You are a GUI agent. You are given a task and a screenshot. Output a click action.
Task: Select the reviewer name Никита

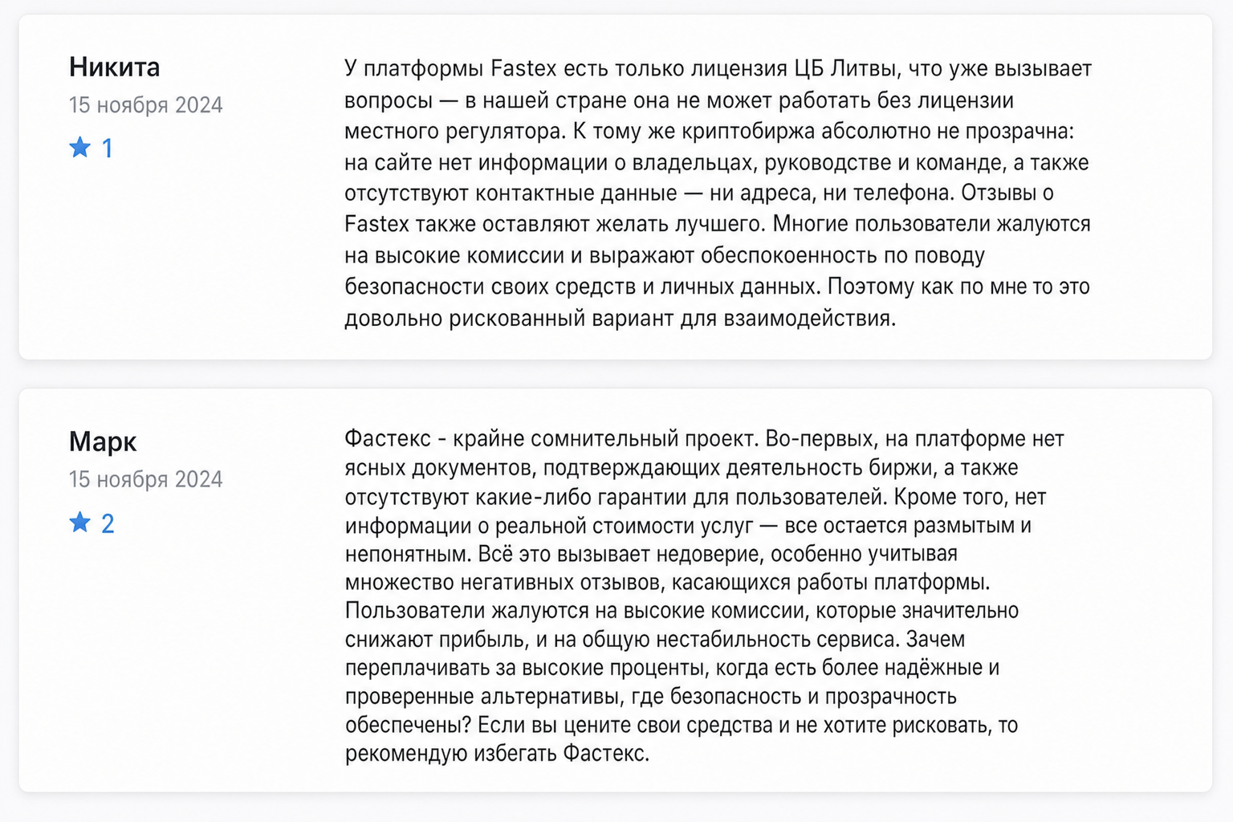point(114,67)
